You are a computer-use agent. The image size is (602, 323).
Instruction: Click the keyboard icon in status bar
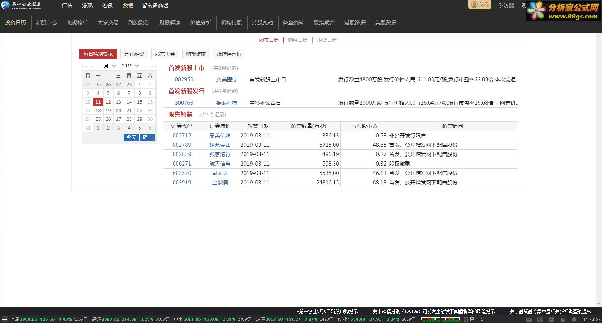click(540, 320)
